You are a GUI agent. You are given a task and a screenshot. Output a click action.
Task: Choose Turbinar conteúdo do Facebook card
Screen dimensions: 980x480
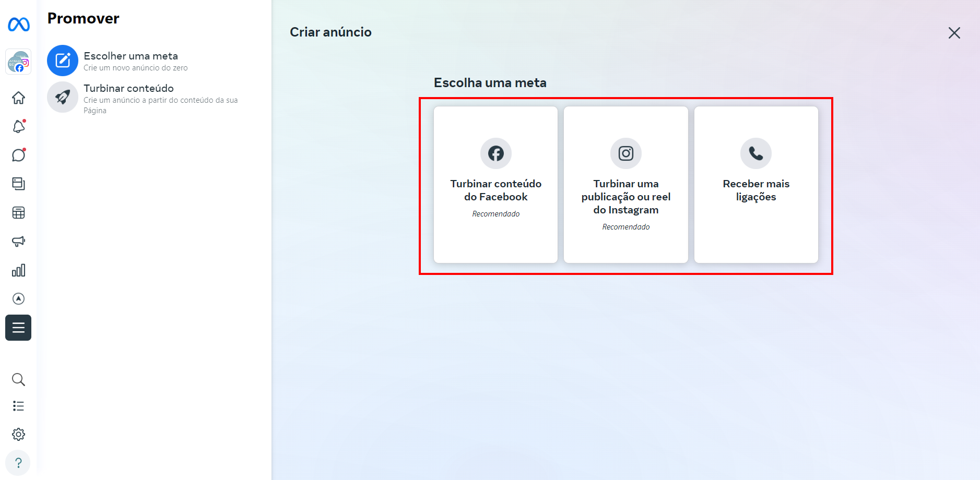tap(495, 185)
